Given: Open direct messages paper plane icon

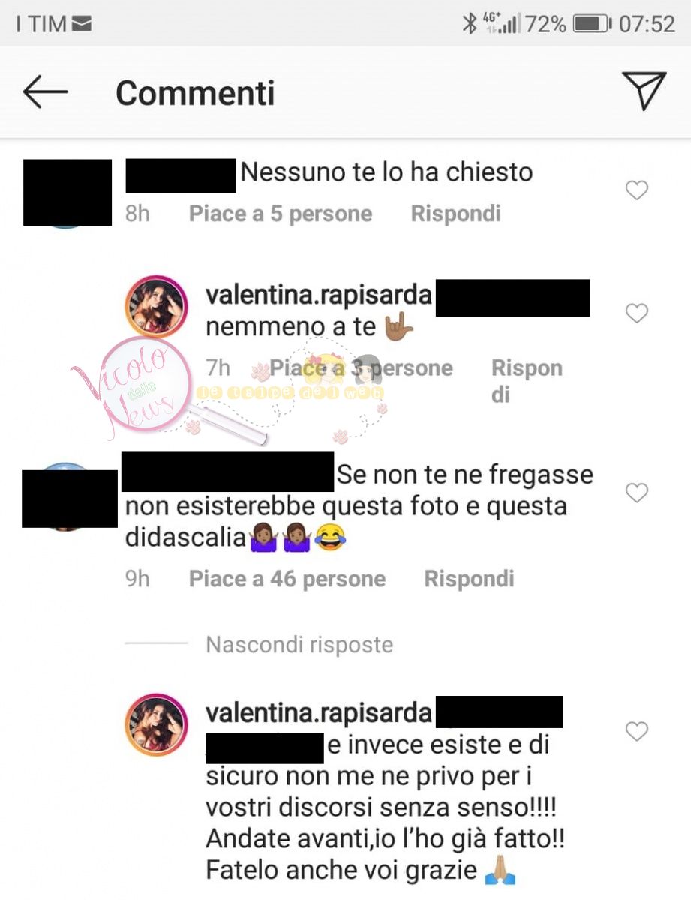Looking at the screenshot, I should point(644,91).
